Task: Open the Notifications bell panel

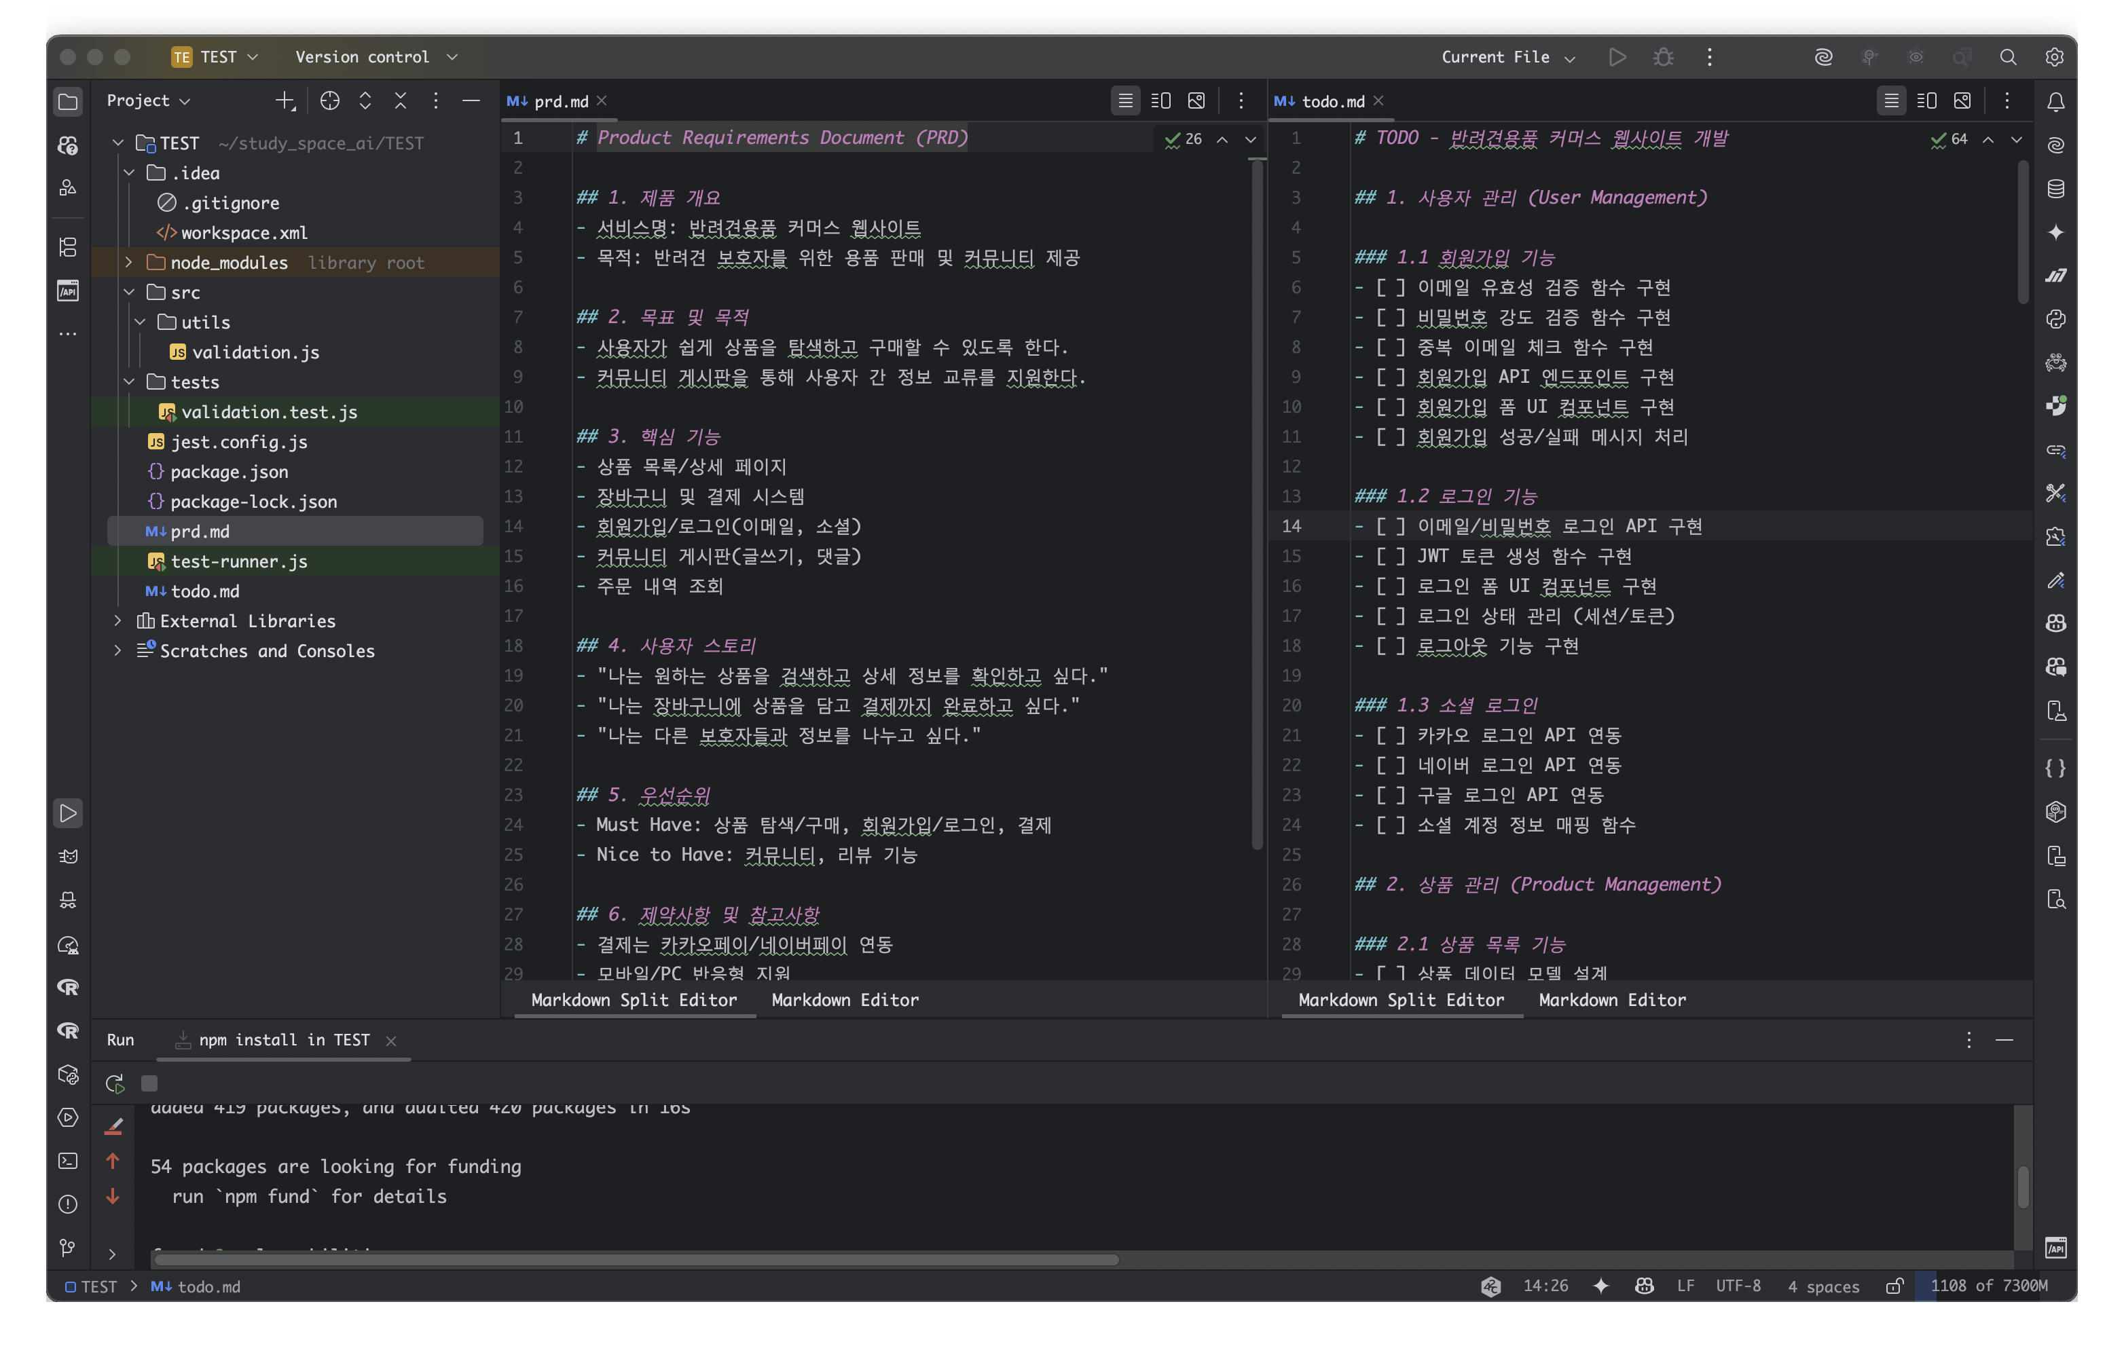Action: [2055, 102]
